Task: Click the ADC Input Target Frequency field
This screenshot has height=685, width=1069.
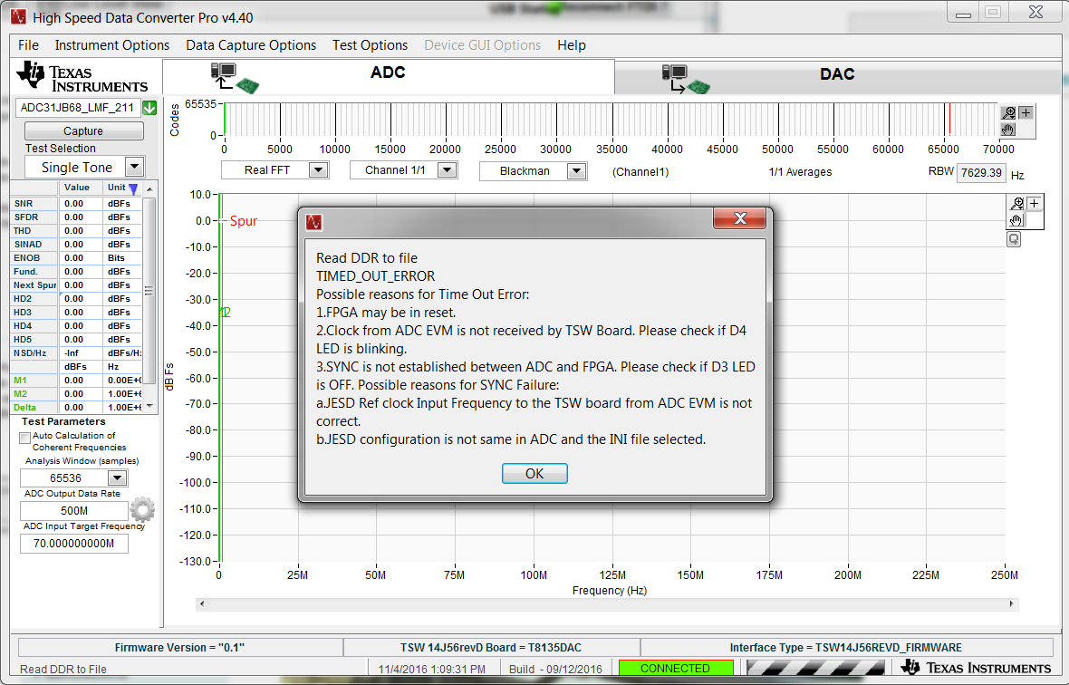Action: 74,544
